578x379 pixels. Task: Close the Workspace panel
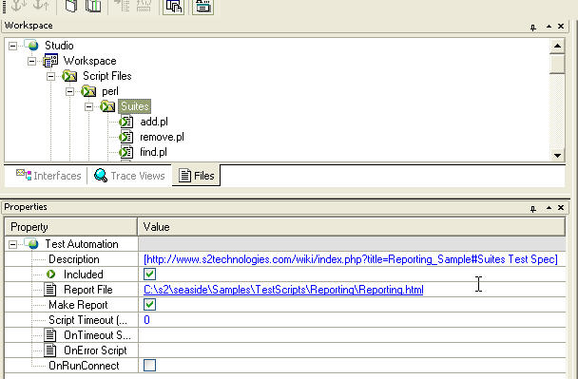(x=561, y=27)
